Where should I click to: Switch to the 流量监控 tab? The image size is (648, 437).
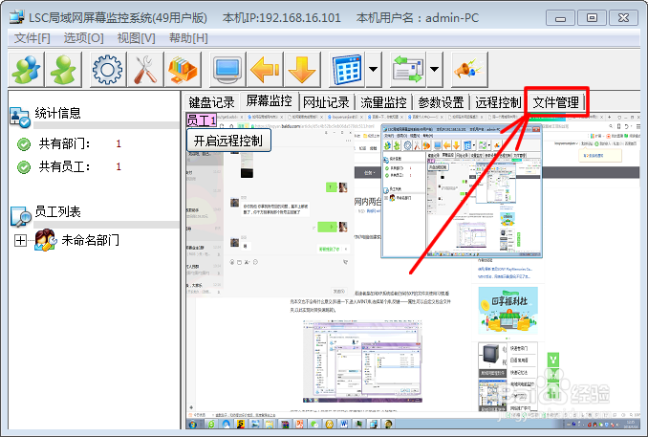383,102
